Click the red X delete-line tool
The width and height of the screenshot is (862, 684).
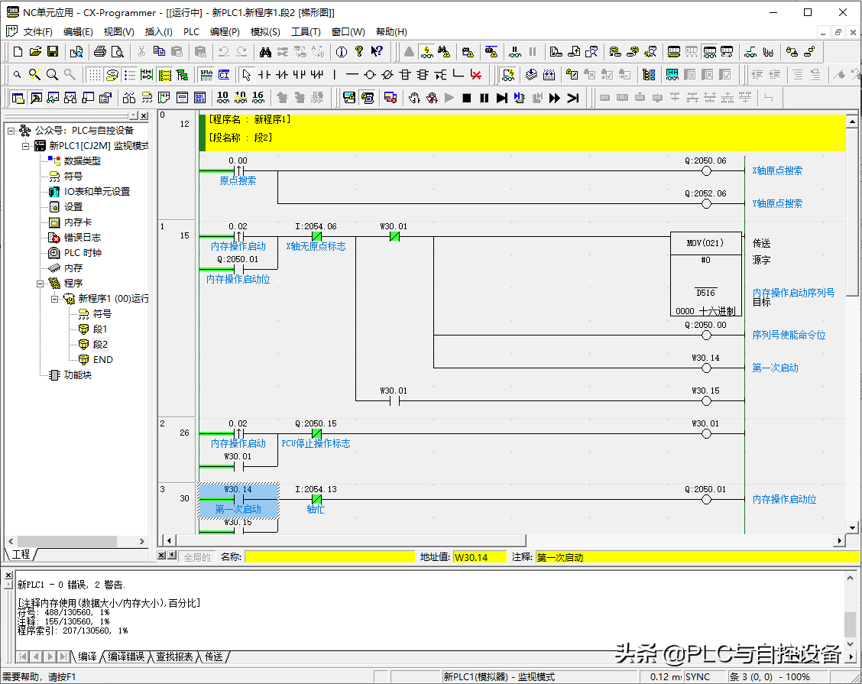pyautogui.click(x=476, y=75)
